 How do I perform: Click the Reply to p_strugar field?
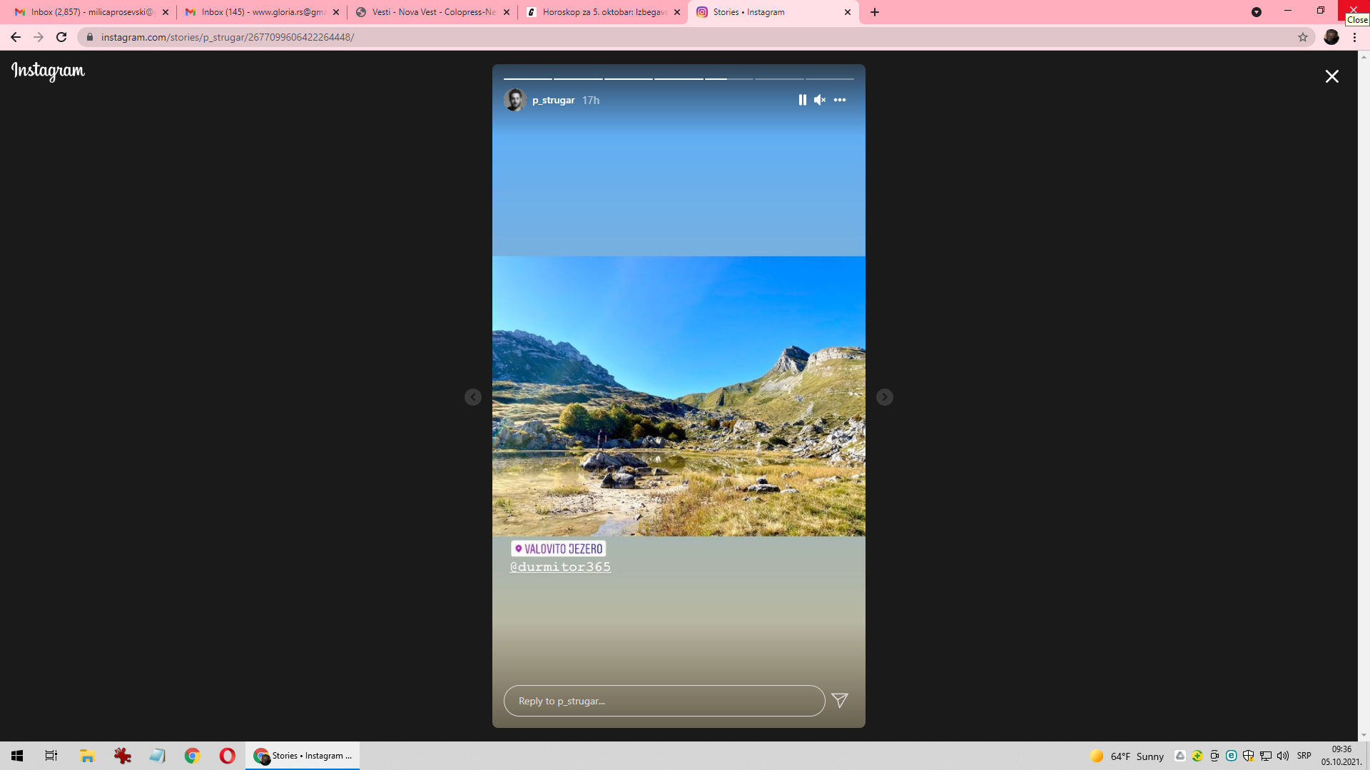664,701
